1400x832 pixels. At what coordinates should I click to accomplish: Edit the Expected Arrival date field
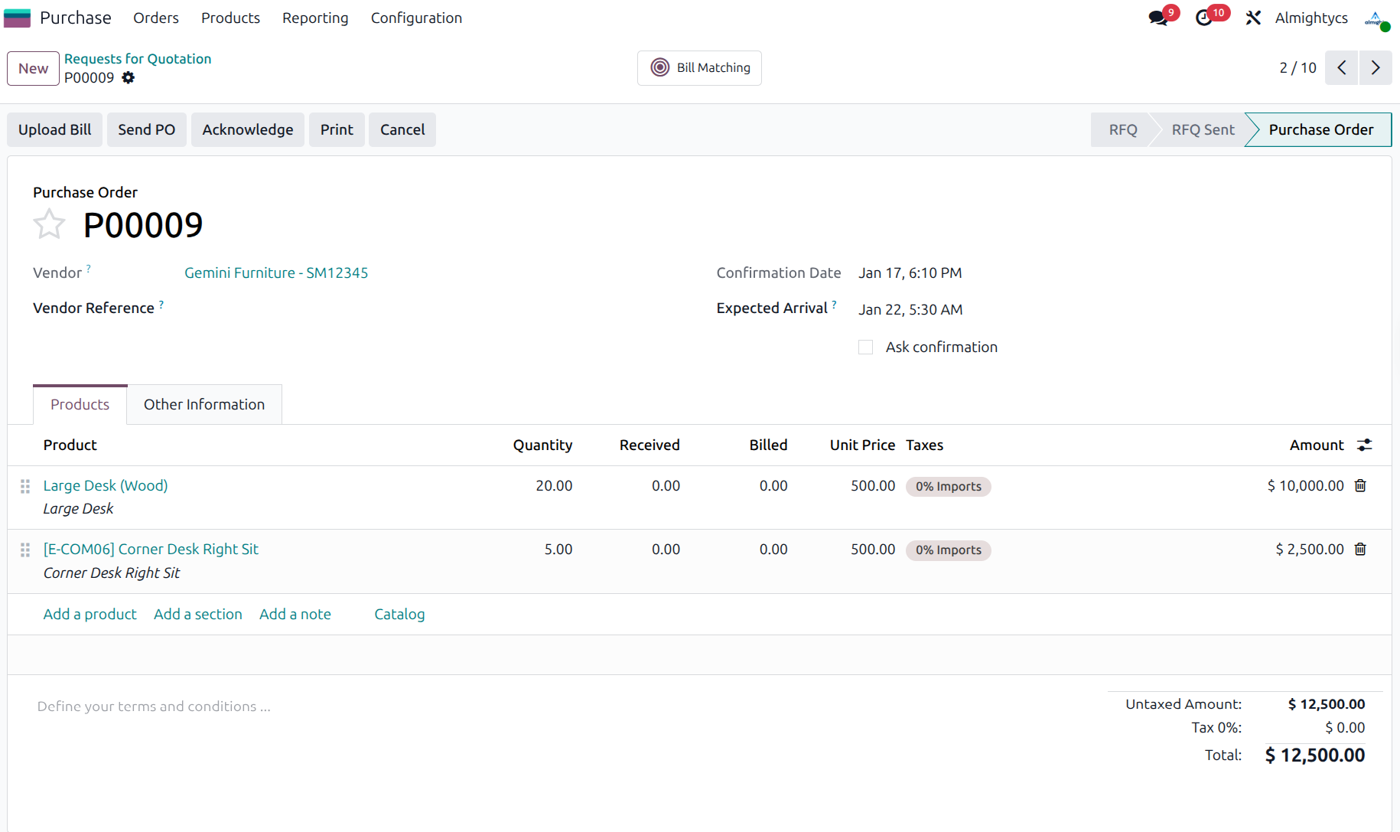[x=910, y=309]
